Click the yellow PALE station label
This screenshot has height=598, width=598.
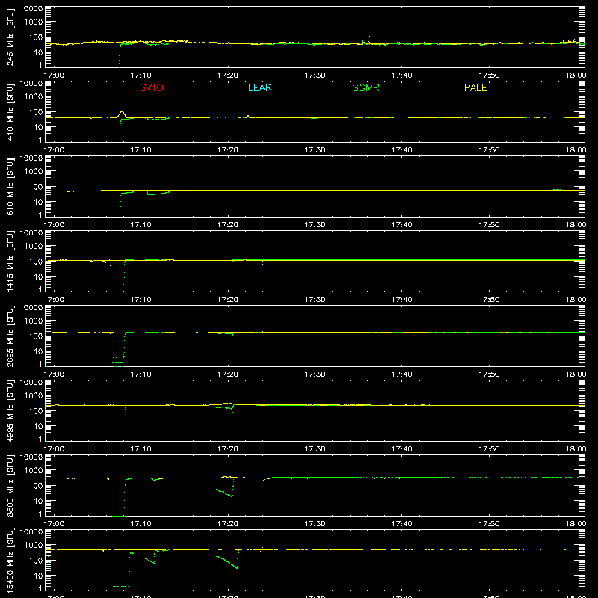pyautogui.click(x=475, y=87)
